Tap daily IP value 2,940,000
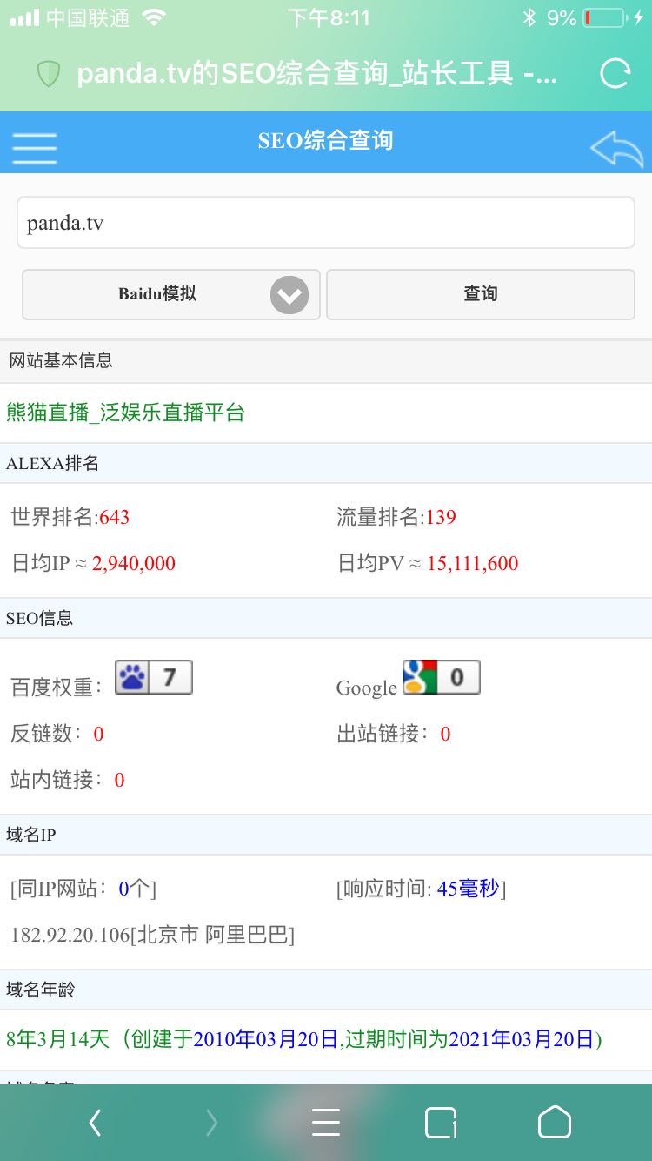 pyautogui.click(x=134, y=563)
